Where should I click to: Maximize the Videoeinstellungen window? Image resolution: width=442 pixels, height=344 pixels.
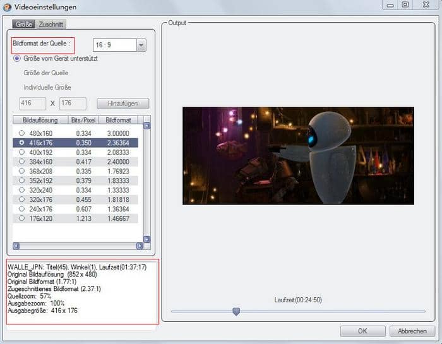[x=405, y=5]
